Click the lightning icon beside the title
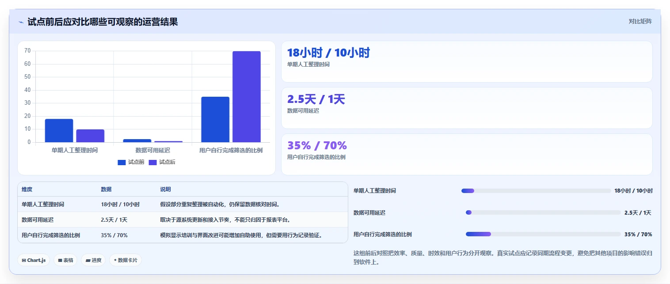670x284 pixels. point(21,22)
